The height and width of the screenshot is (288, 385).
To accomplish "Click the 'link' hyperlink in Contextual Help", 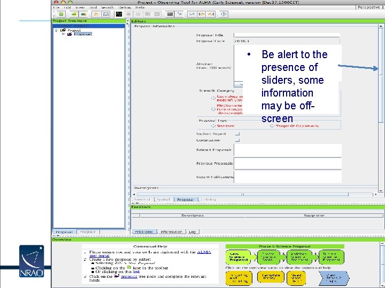I will pyautogui.click(x=136, y=271).
